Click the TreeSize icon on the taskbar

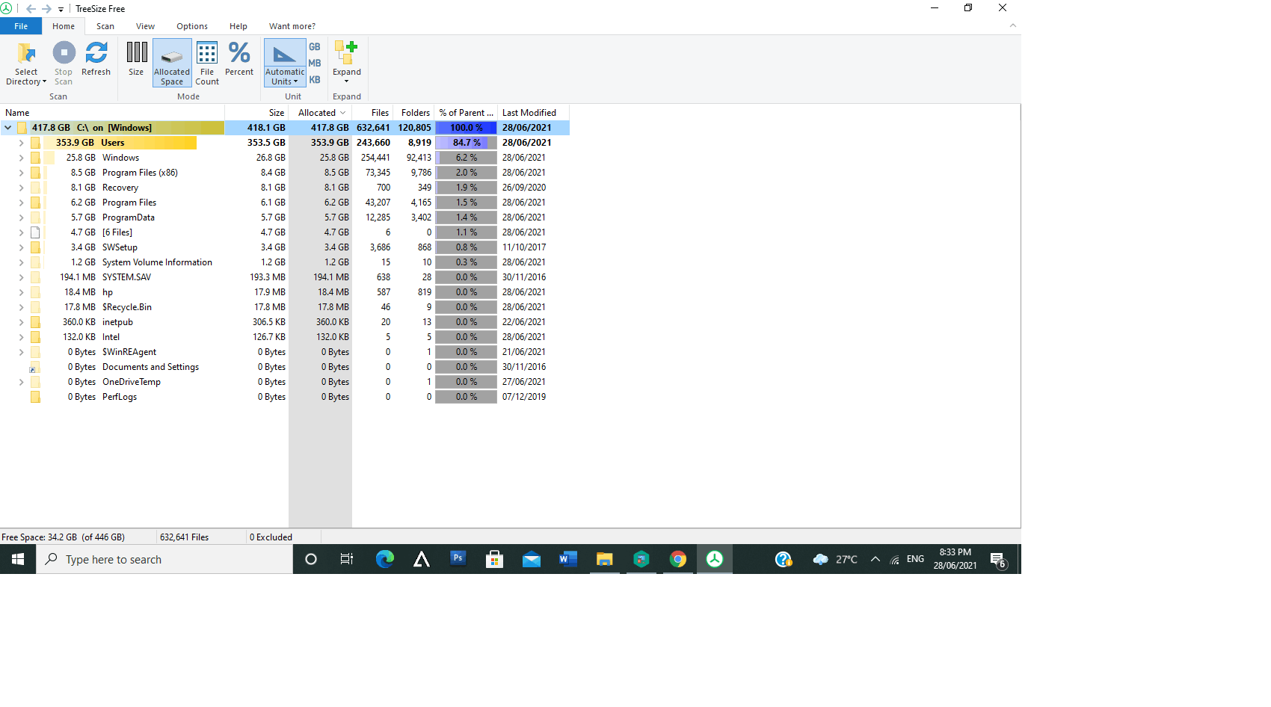tap(714, 559)
